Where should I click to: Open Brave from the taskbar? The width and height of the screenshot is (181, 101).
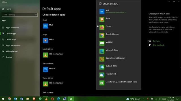point(34,99)
